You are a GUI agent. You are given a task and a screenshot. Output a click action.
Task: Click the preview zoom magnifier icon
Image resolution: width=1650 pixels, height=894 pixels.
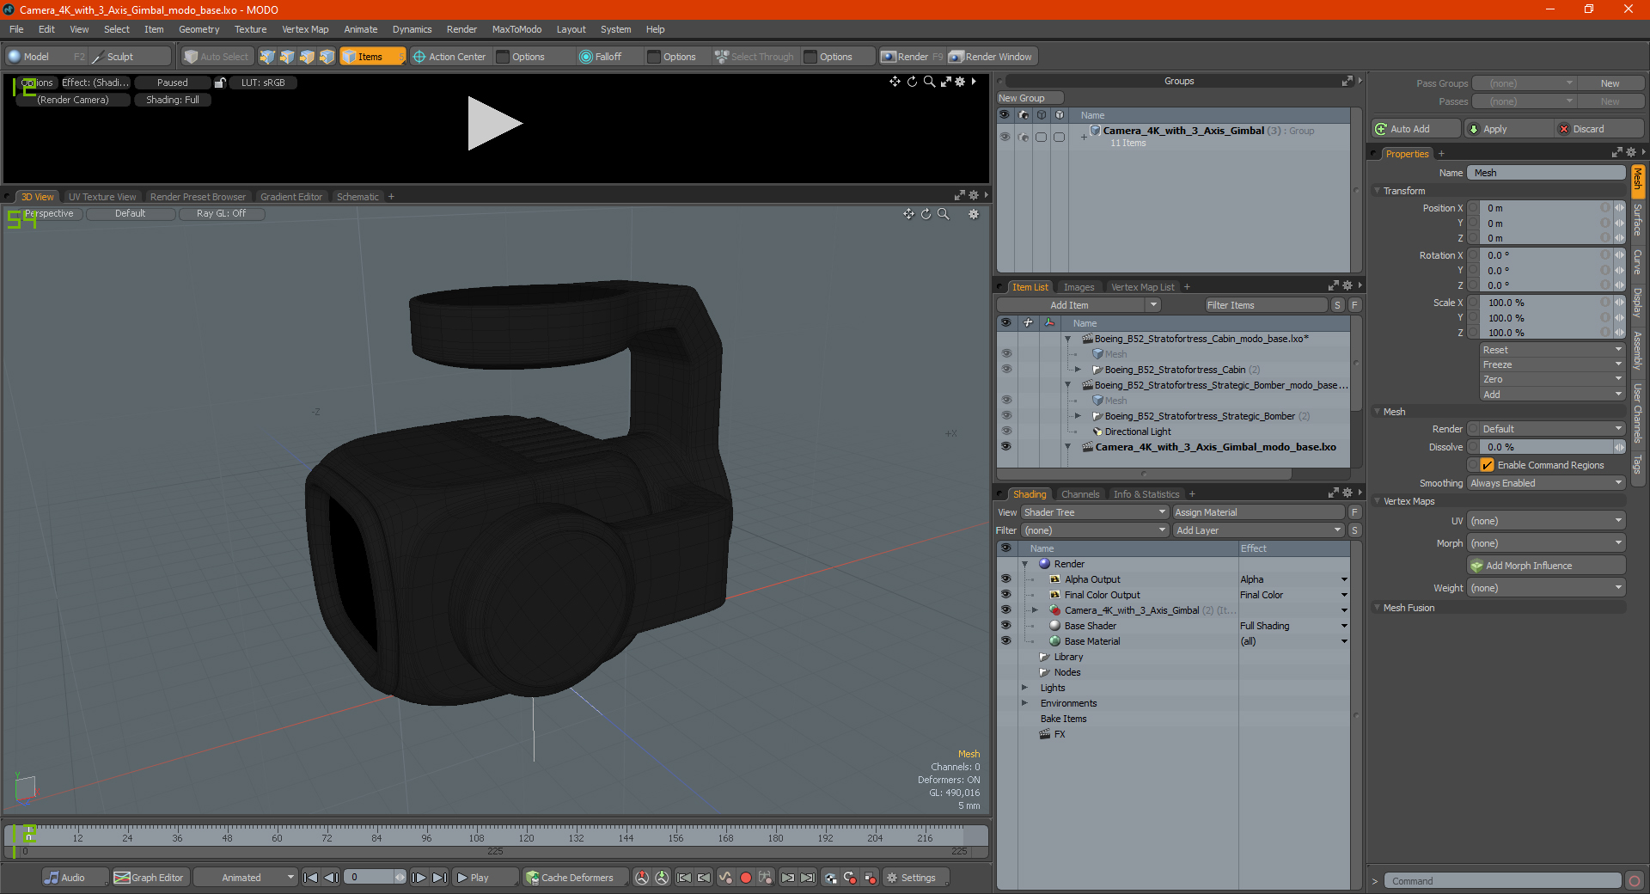coord(929,82)
